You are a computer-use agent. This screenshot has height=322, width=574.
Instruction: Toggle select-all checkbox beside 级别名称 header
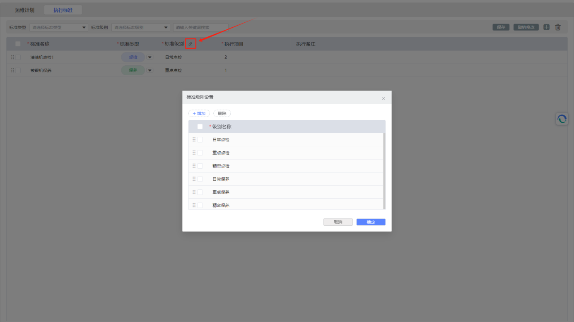pyautogui.click(x=200, y=127)
